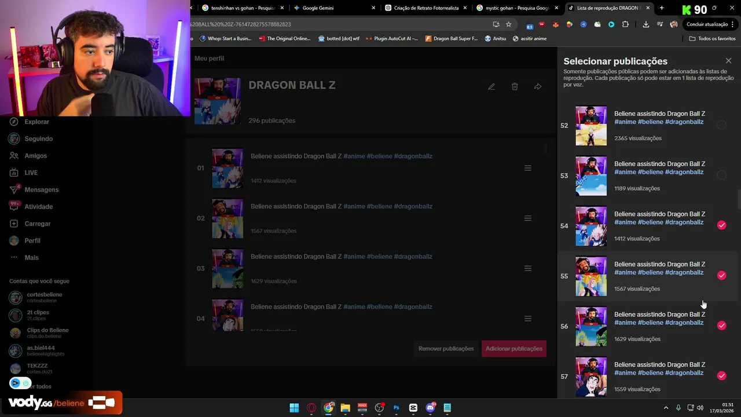Select the unchecked circle for publication 52
The width and height of the screenshot is (741, 417).
click(x=721, y=125)
